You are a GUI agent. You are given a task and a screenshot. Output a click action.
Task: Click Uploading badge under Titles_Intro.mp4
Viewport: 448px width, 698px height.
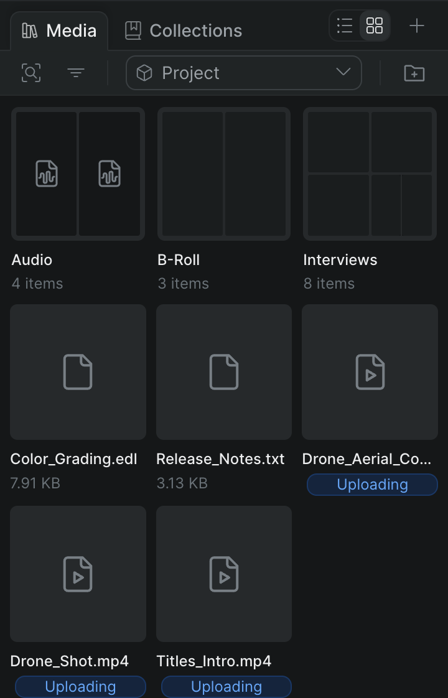(226, 686)
